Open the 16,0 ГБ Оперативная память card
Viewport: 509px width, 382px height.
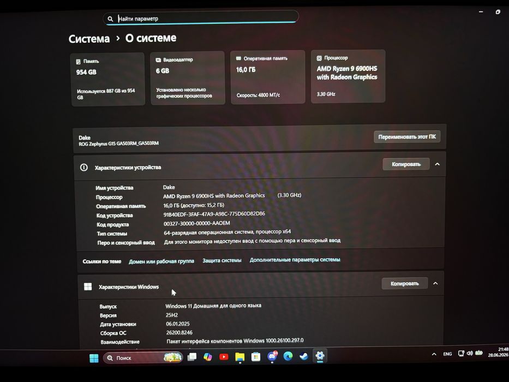coord(268,77)
